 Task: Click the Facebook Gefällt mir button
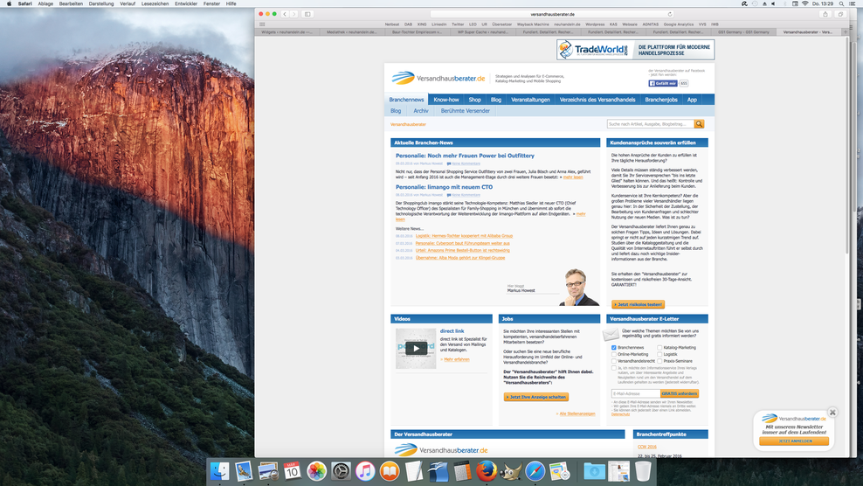click(x=663, y=83)
